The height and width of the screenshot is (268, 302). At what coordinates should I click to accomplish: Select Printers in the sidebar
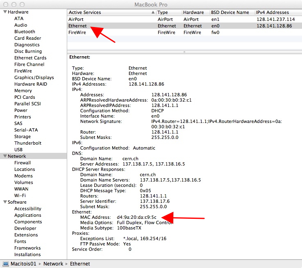click(23, 117)
